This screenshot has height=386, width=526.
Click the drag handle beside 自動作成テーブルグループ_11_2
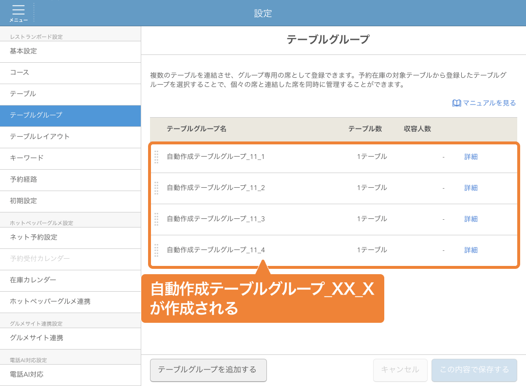(x=156, y=188)
